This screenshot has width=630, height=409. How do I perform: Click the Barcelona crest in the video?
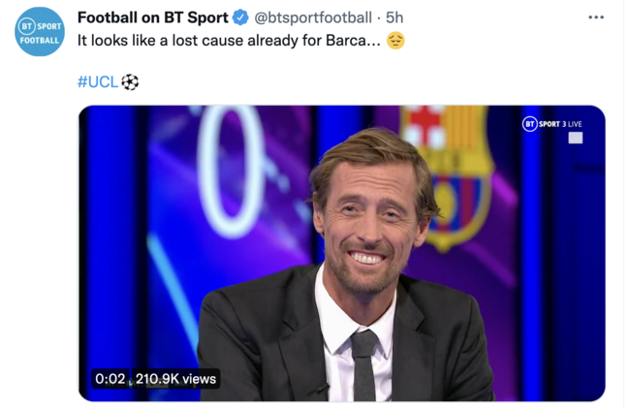447,174
